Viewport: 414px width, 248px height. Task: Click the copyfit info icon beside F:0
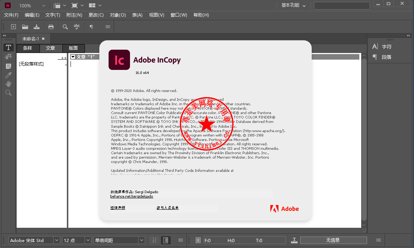[198, 240]
